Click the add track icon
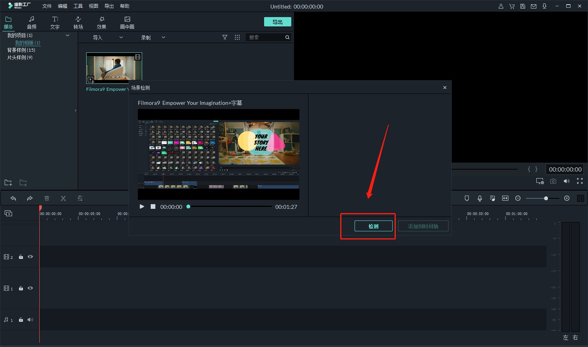This screenshot has width=588, height=347. (x=8, y=213)
